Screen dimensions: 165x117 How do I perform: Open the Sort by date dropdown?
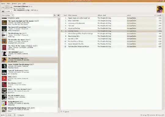(x=7, y=15)
